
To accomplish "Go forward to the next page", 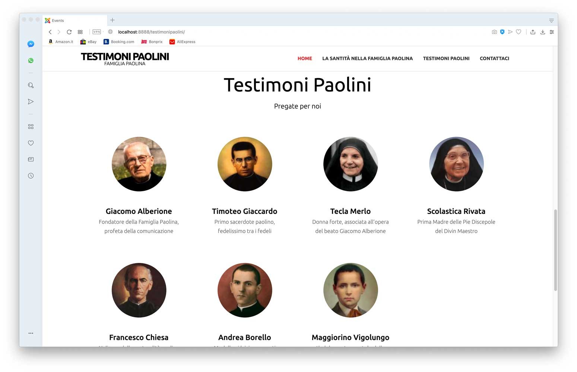I will [x=59, y=32].
